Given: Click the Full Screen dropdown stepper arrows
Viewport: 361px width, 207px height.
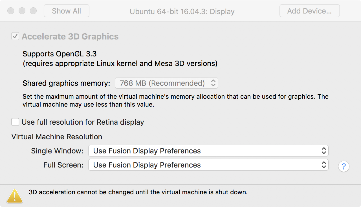Looking at the screenshot, I should tap(324, 165).
